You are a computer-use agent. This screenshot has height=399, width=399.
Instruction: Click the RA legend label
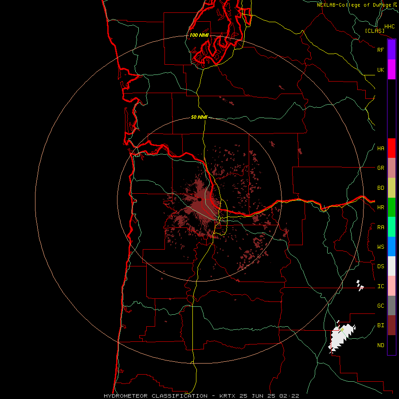click(x=381, y=227)
